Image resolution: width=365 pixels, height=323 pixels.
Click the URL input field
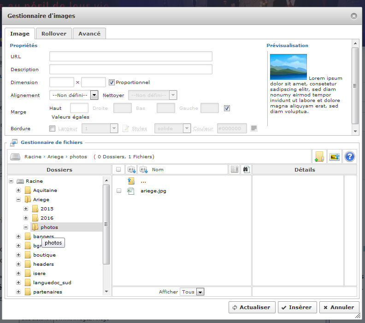(131, 56)
